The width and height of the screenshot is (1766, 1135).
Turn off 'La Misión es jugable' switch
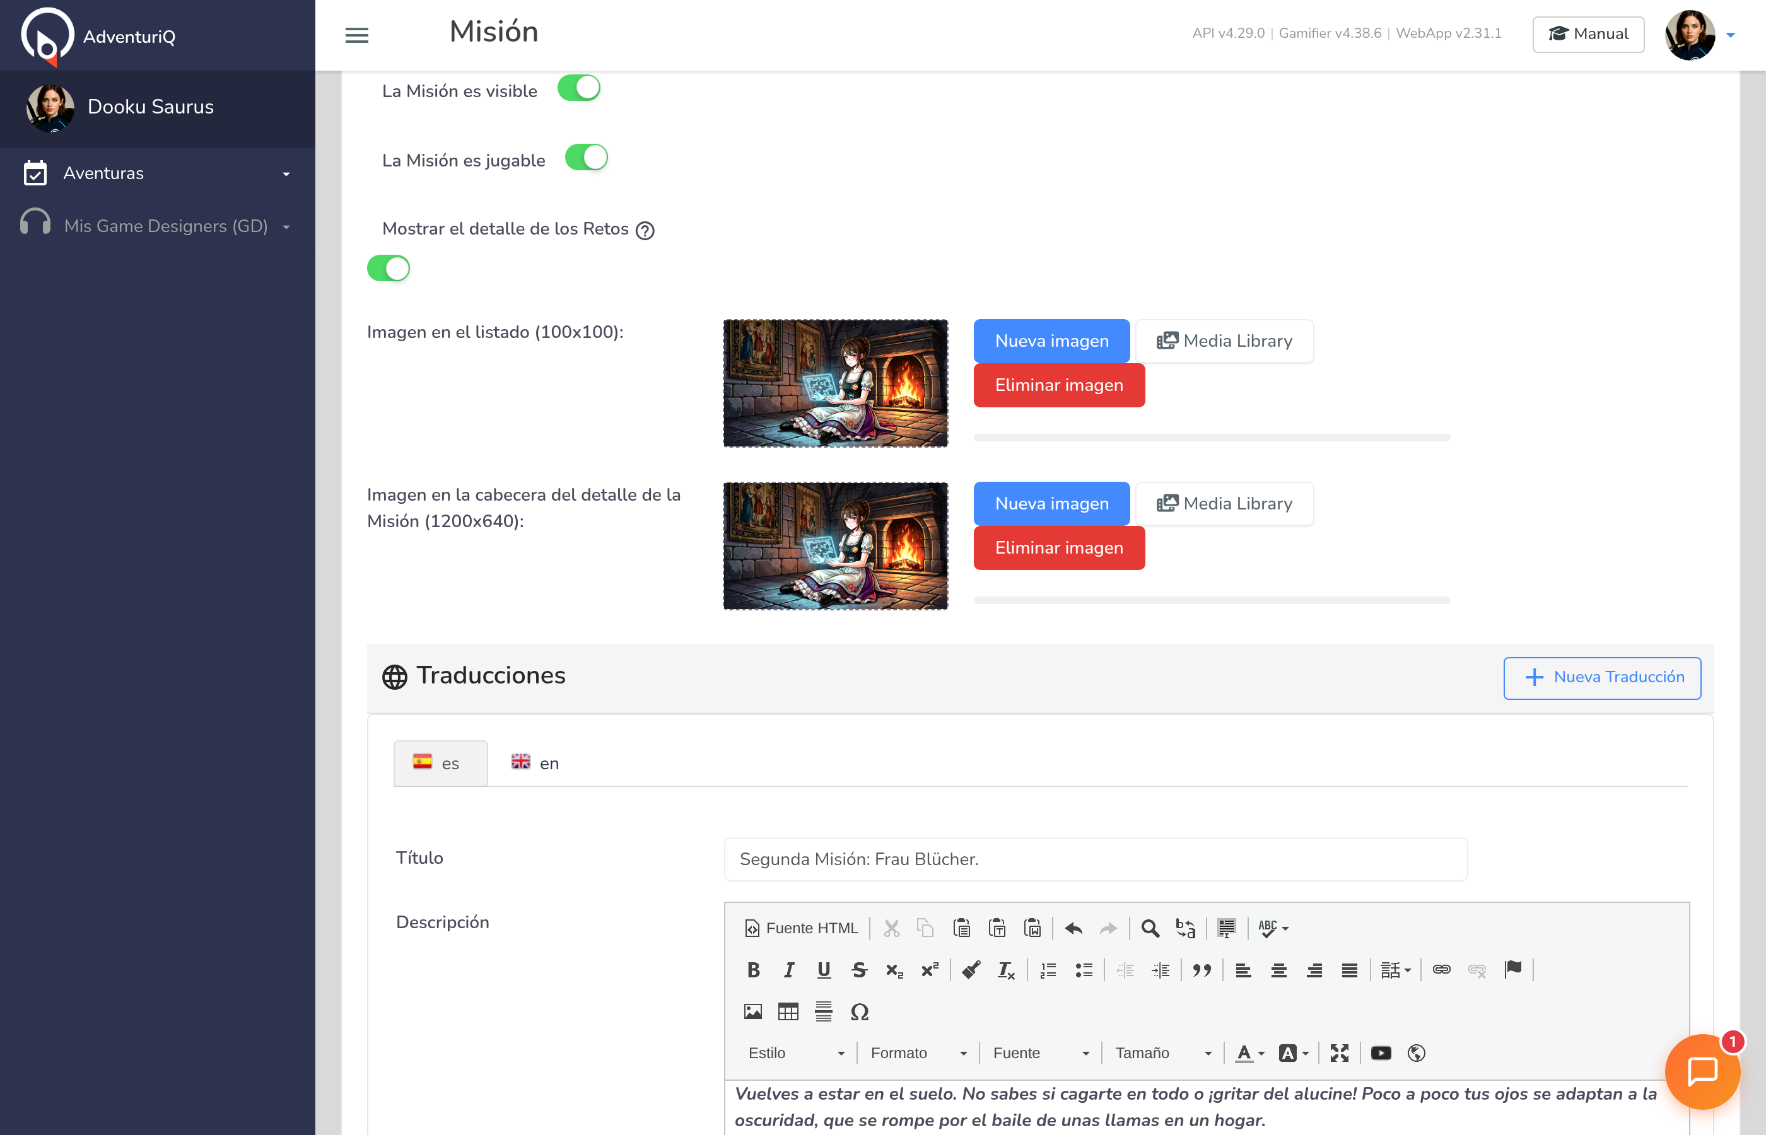tap(587, 158)
